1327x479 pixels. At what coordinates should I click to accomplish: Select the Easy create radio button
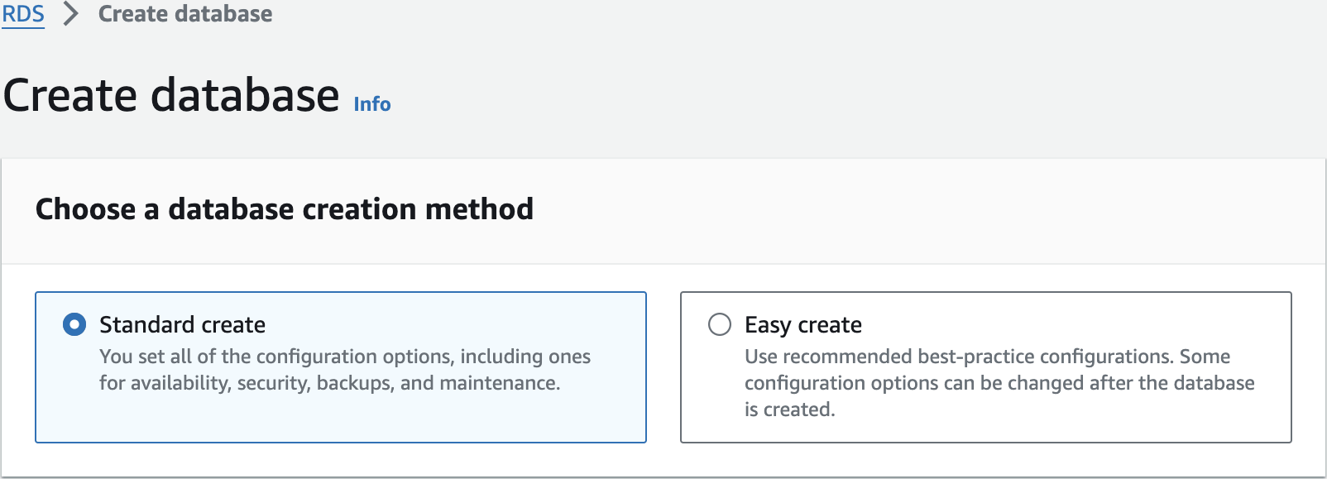coord(720,324)
